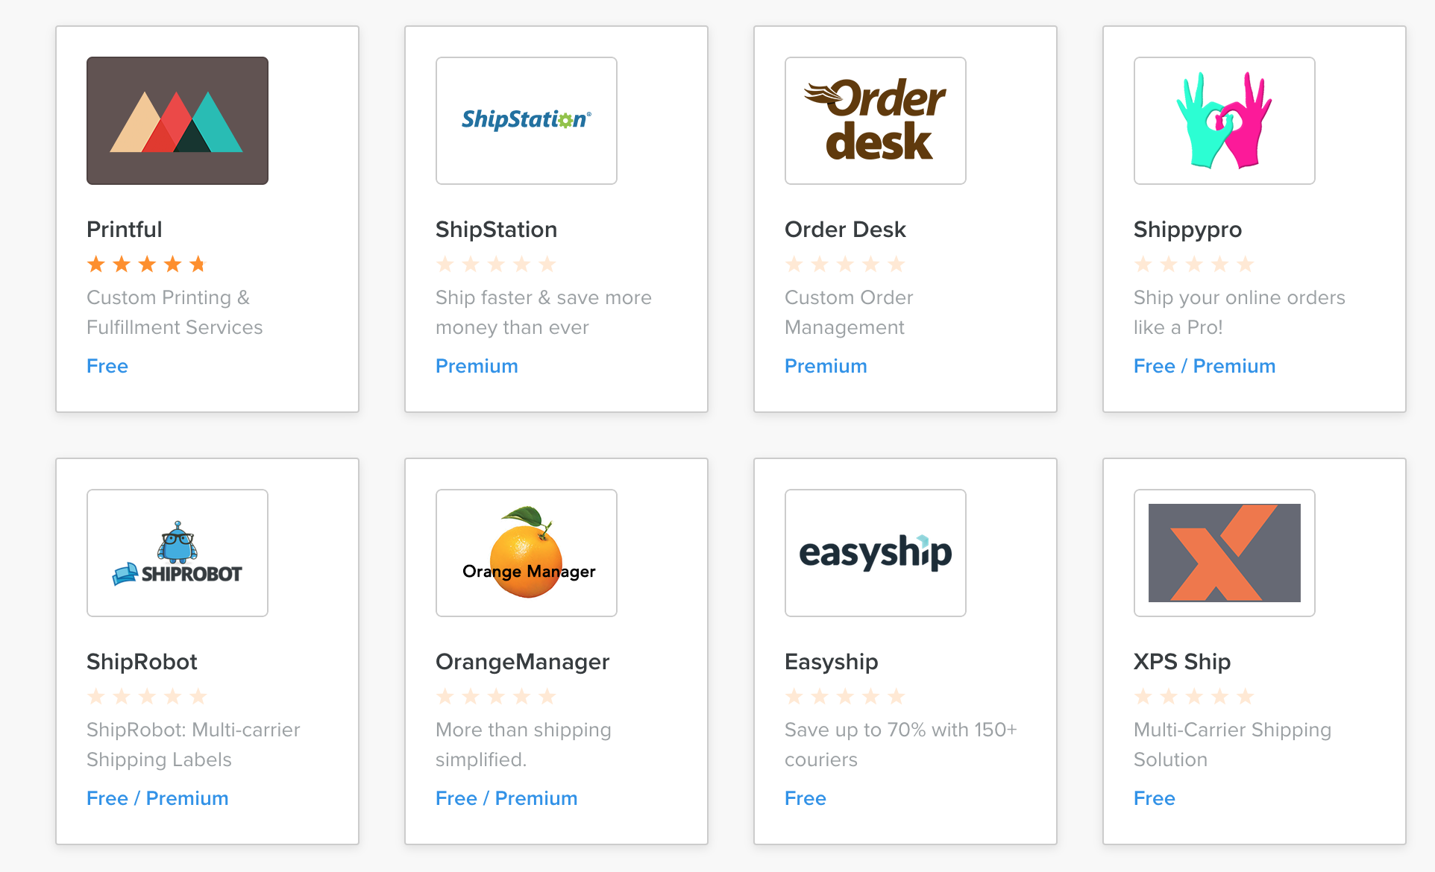1435x872 pixels.
Task: Click XPS Ship's star rating
Action: (x=1194, y=696)
